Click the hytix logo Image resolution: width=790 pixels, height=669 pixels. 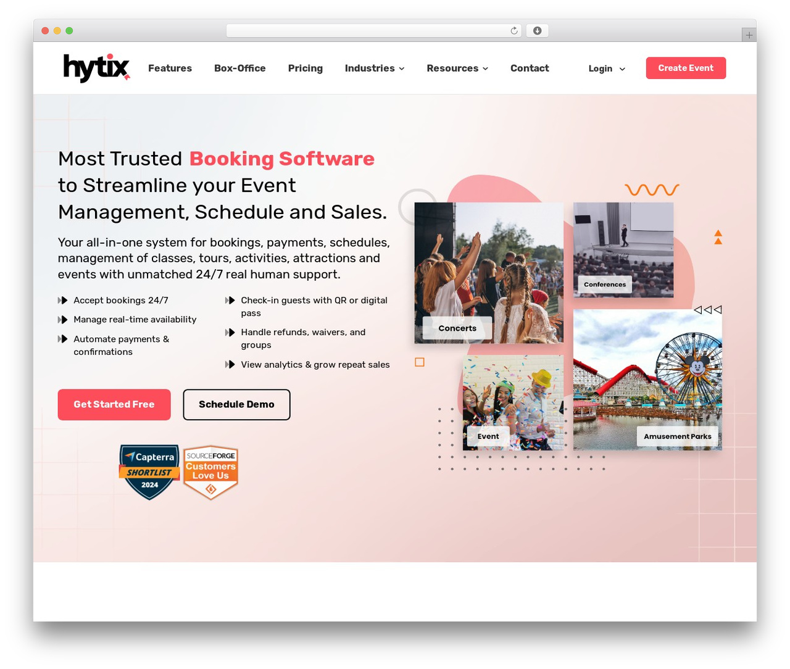[96, 68]
